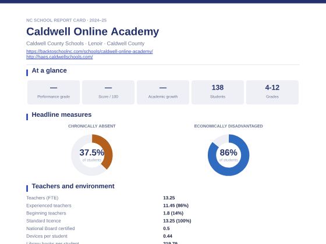
Task: Open the haes.caldwellschools.com website link
Action: (x=59, y=57)
